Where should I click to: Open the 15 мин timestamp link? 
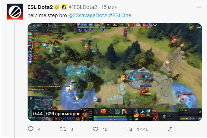click(109, 7)
